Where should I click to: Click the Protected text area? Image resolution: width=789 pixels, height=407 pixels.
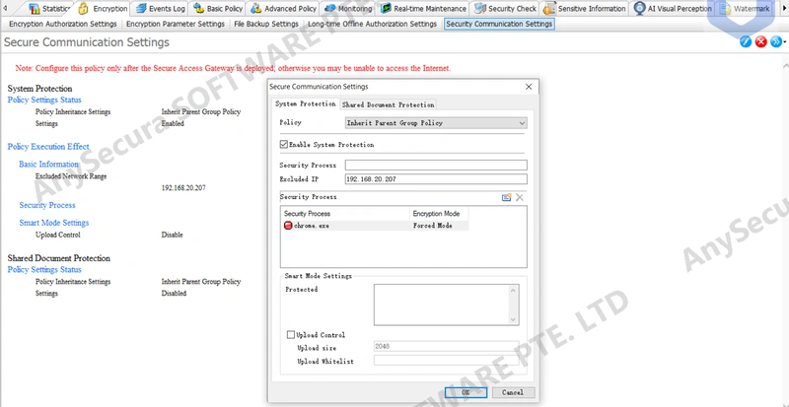tap(442, 305)
